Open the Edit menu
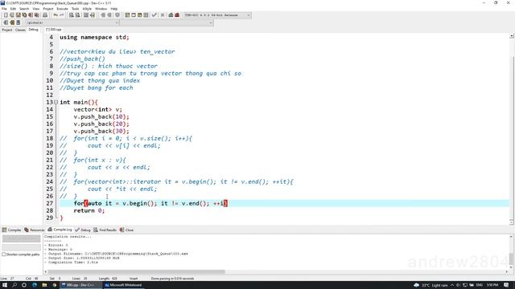 (x=13, y=9)
